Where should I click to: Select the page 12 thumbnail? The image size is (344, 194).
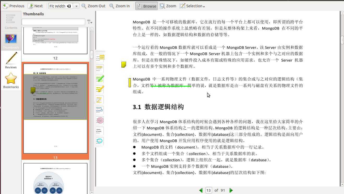[x=55, y=41]
